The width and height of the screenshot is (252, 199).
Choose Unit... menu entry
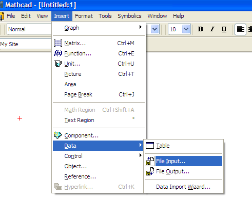(x=99, y=64)
